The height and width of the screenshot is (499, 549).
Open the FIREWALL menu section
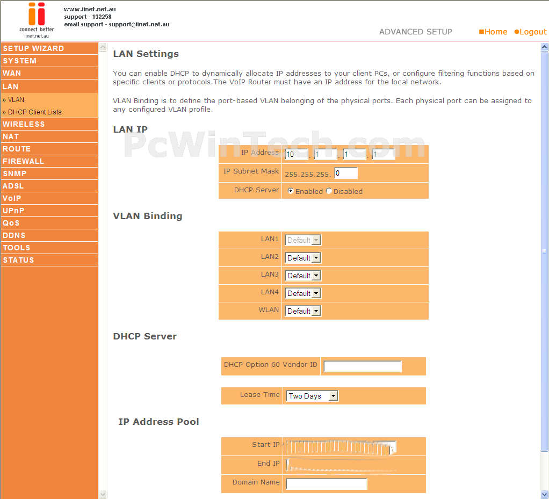click(x=49, y=162)
